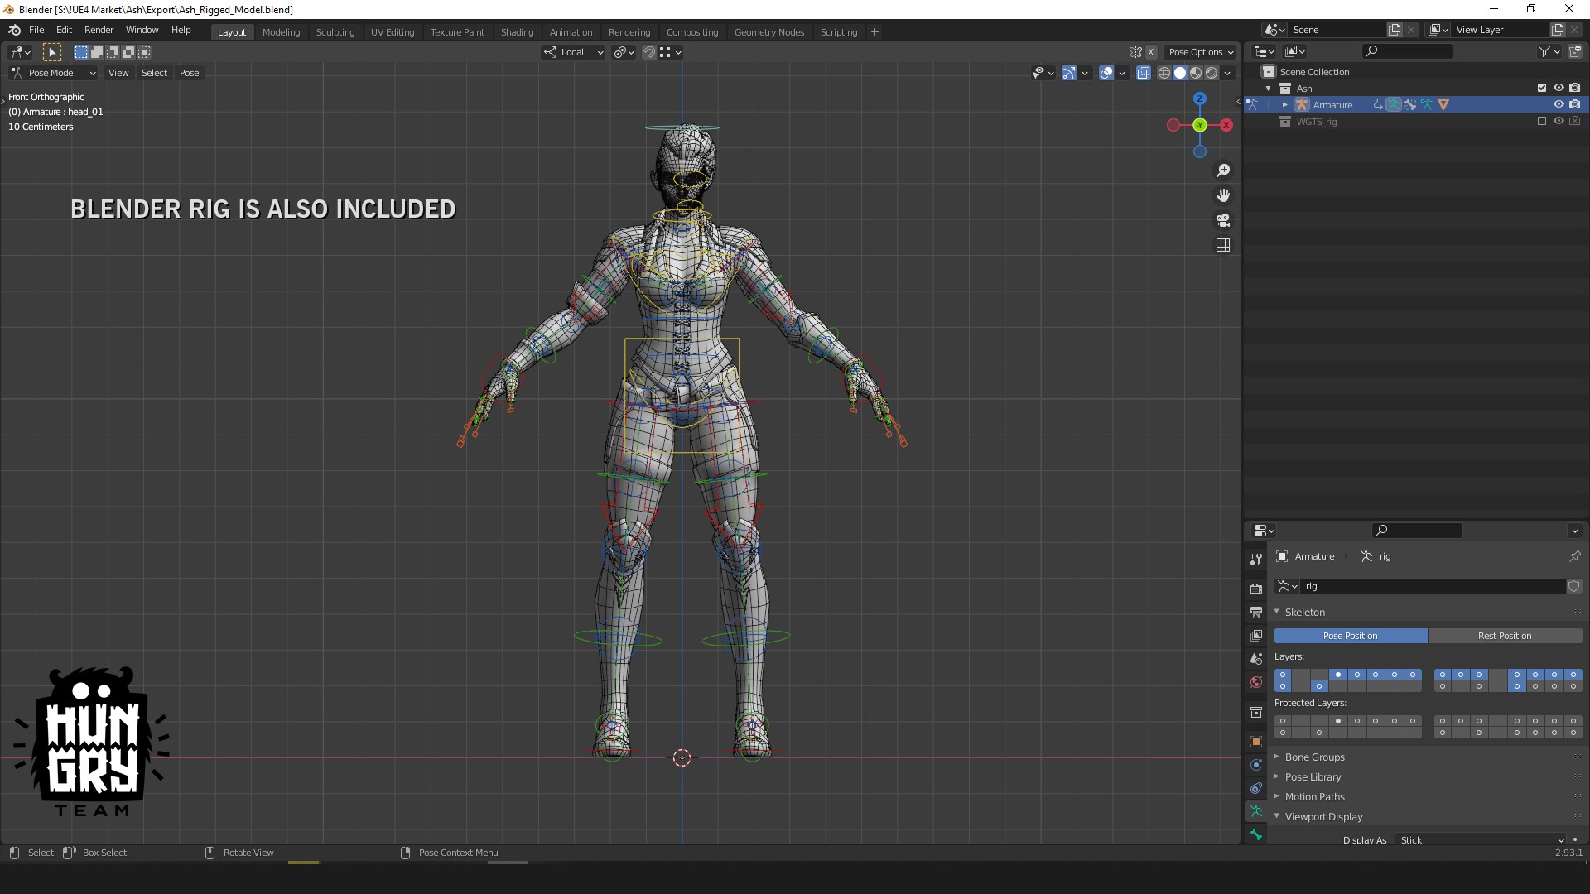Collapse the Skeleton panel
The width and height of the screenshot is (1590, 894).
[x=1305, y=612]
